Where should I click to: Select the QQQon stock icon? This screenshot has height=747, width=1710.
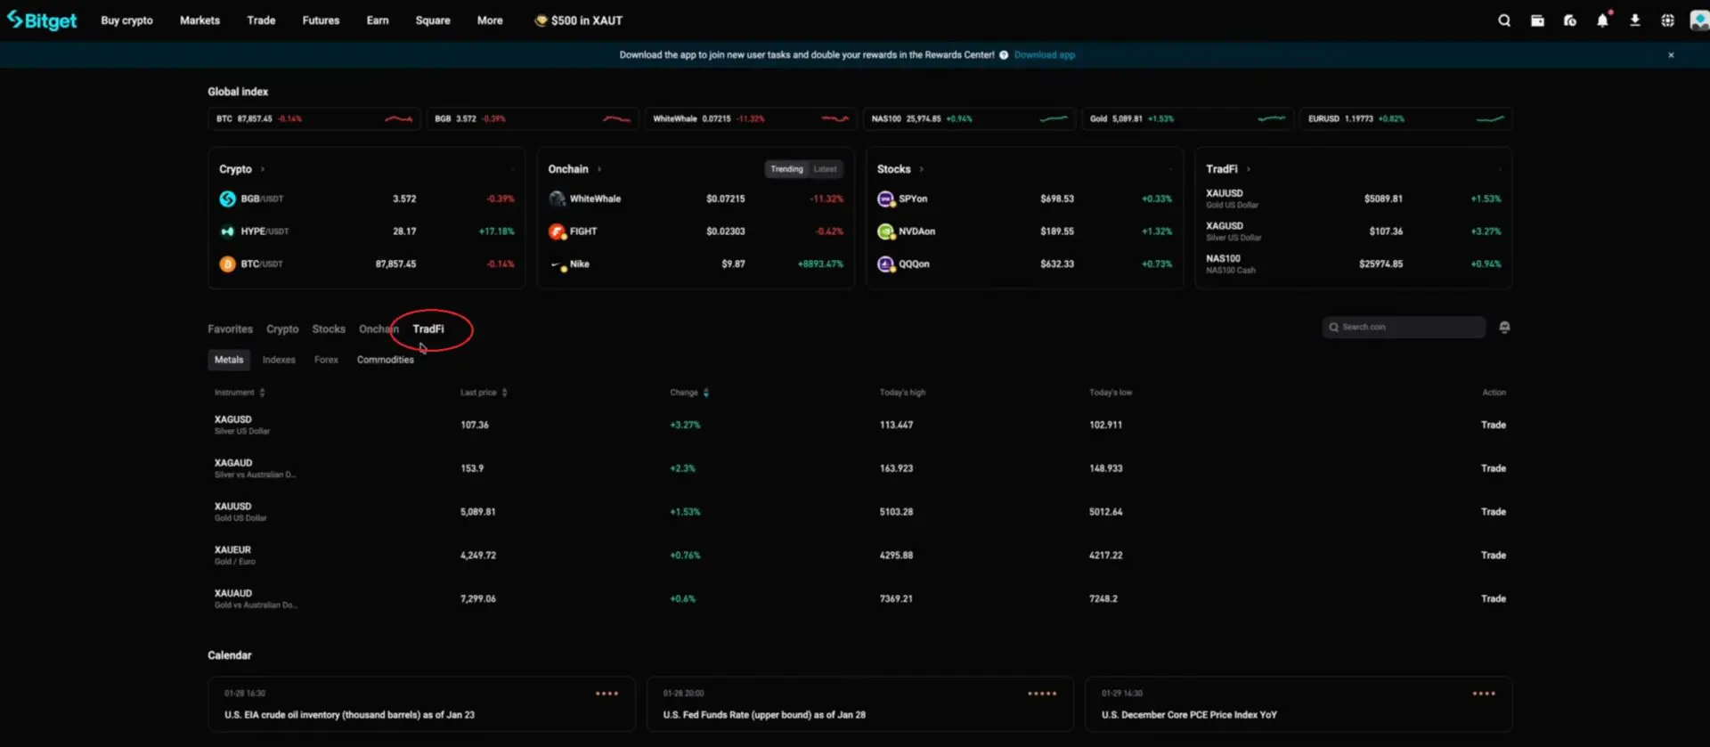885,264
